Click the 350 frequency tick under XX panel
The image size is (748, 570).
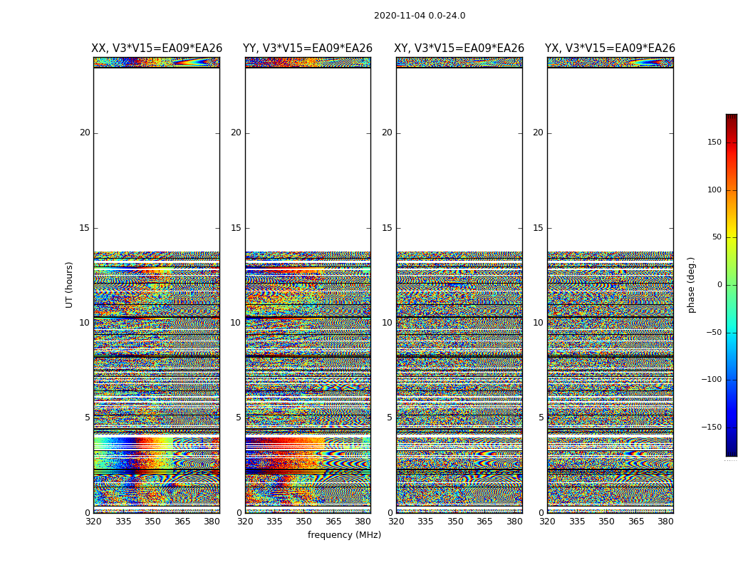(152, 522)
